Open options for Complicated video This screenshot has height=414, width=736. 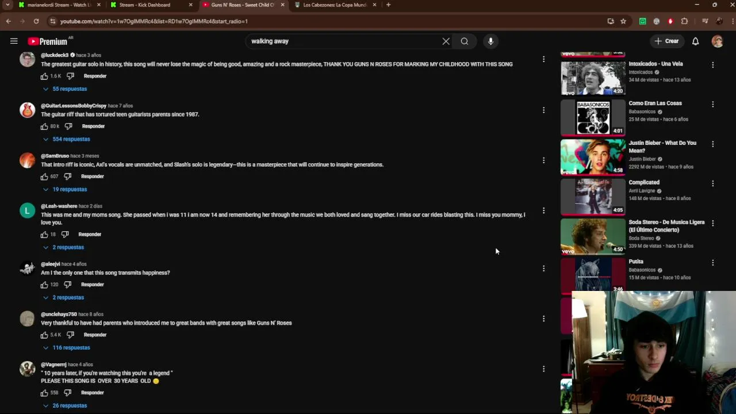point(712,183)
